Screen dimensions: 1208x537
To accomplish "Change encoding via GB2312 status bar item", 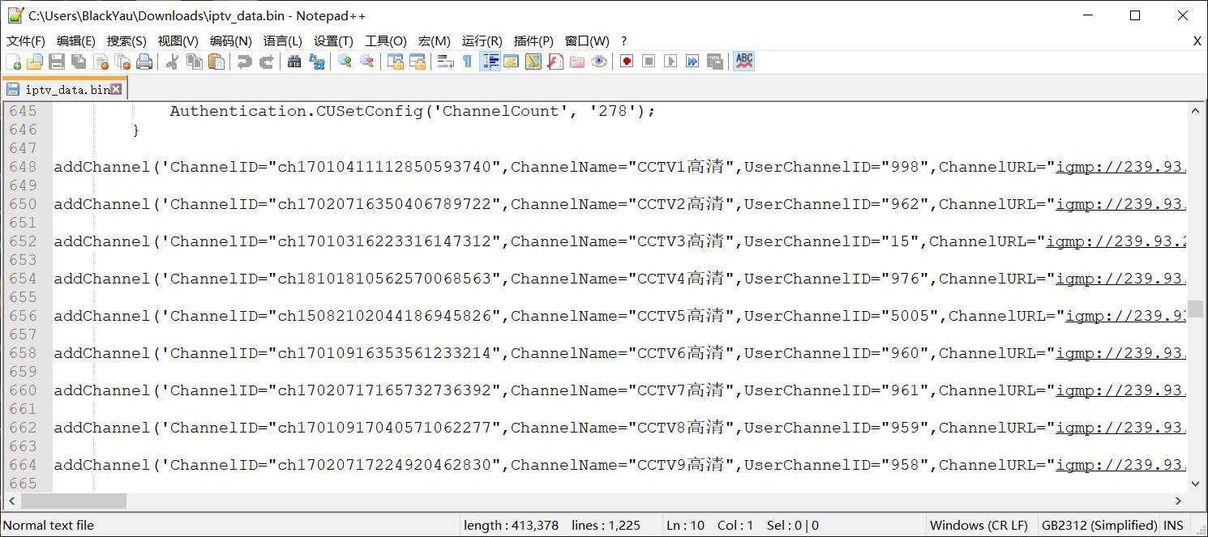I will tap(1099, 525).
